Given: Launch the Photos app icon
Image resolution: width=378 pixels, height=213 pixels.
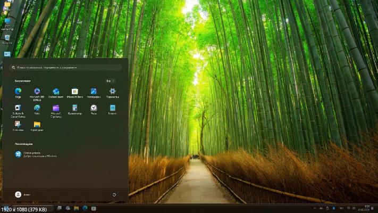Looking at the screenshot, I should tap(94, 92).
